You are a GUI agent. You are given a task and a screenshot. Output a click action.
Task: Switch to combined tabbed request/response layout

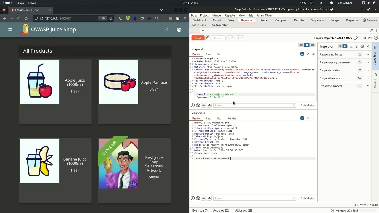coord(312,45)
